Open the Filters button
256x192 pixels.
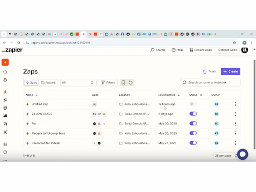coord(108,82)
